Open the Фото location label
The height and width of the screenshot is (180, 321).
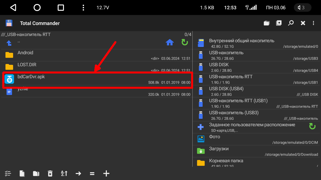(x=215, y=137)
